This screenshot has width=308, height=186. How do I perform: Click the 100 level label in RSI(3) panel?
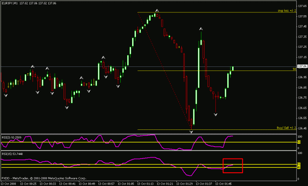[x=300, y=137]
